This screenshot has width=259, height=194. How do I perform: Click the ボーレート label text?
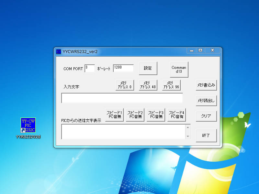pos(104,69)
